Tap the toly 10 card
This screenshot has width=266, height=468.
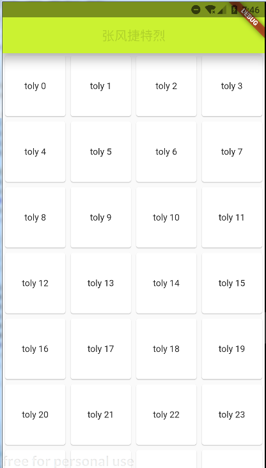[166, 217]
